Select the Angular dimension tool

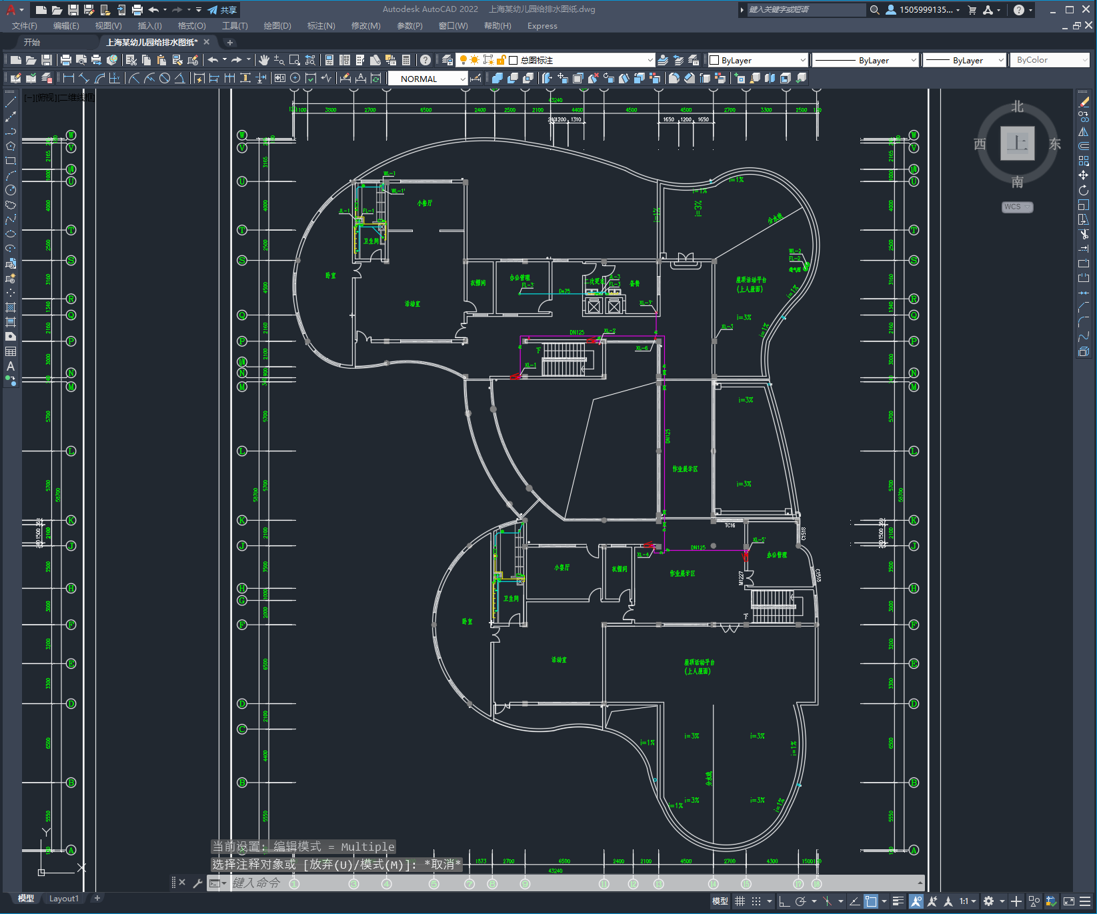point(180,79)
